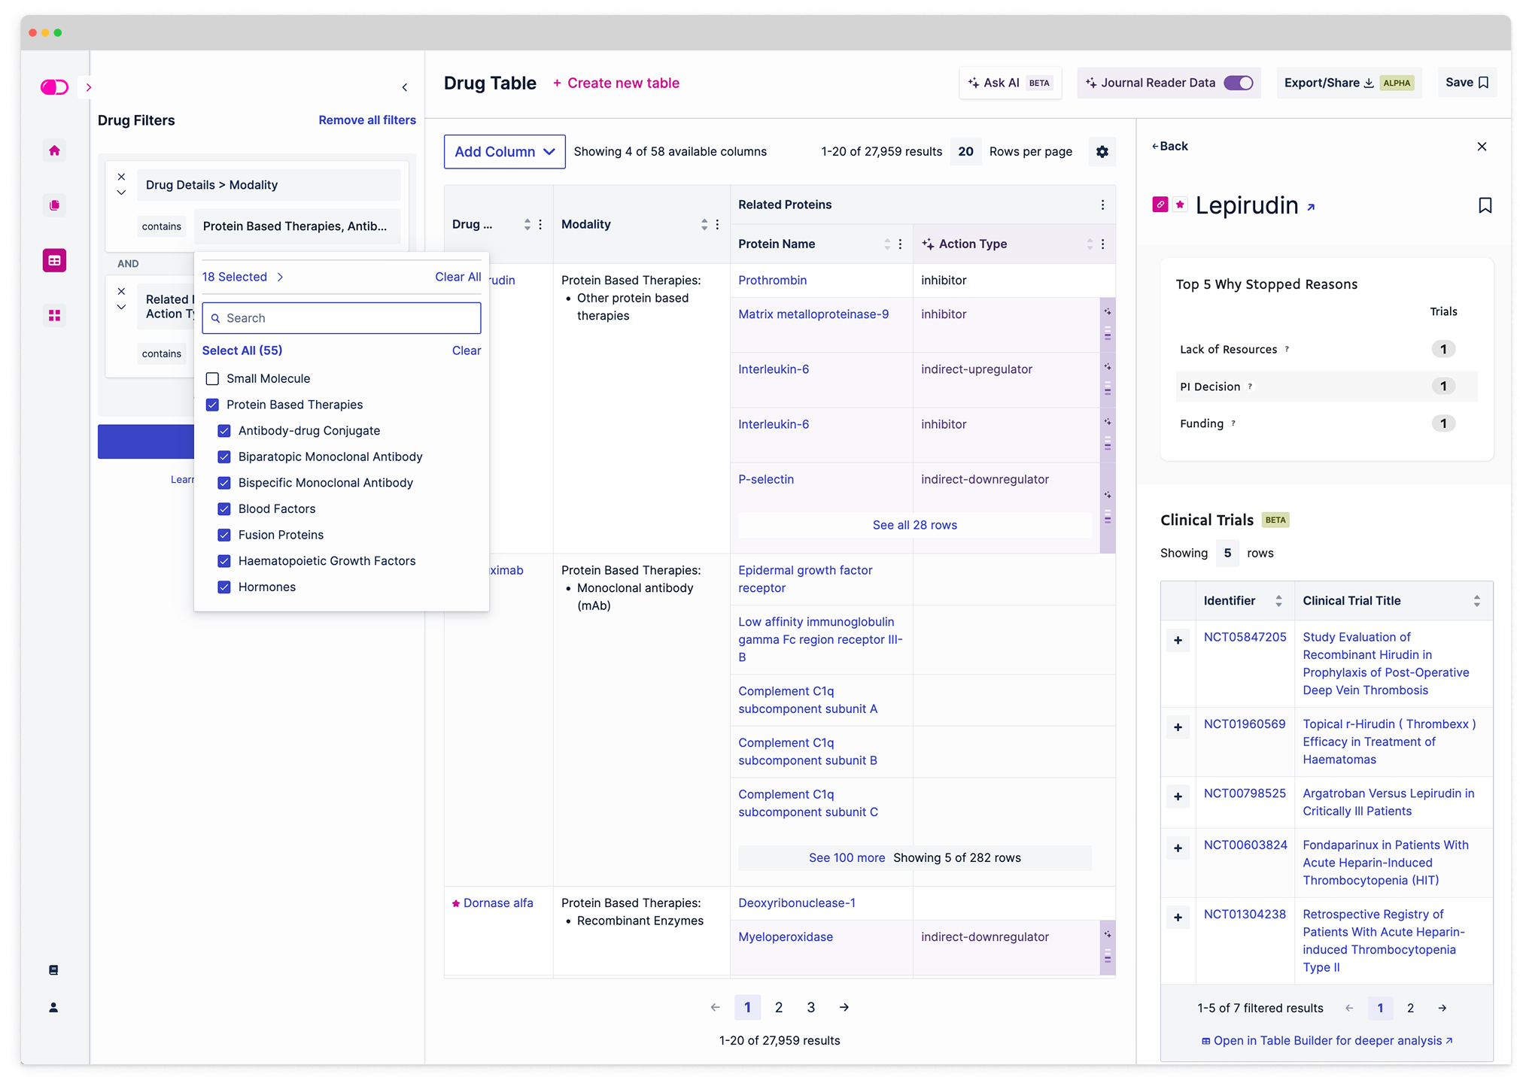Sort the Modality column
This screenshot has width=1520, height=1080.
click(x=704, y=225)
